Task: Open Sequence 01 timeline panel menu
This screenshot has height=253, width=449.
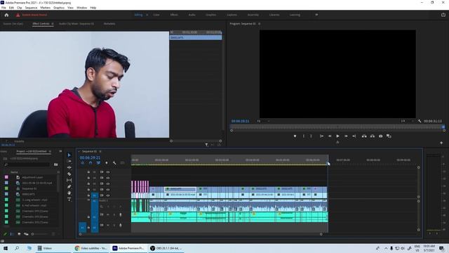Action: tap(100, 152)
